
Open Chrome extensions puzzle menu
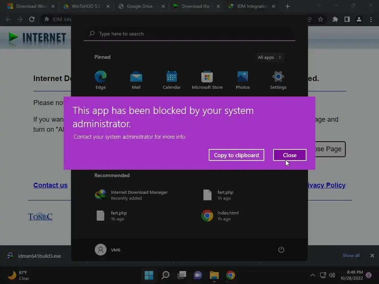(335, 19)
